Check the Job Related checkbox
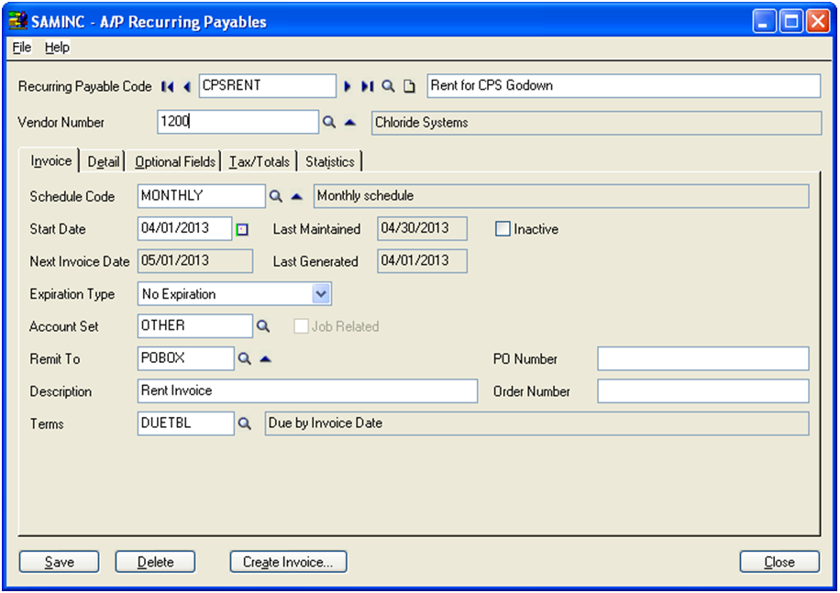The image size is (840, 593). click(301, 326)
